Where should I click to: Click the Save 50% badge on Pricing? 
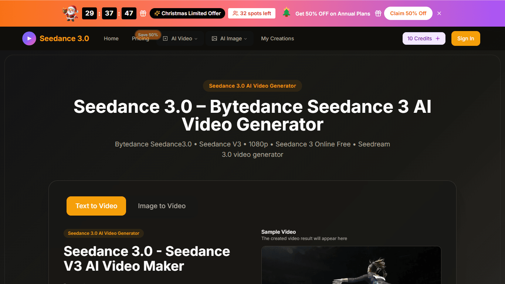[148, 35]
